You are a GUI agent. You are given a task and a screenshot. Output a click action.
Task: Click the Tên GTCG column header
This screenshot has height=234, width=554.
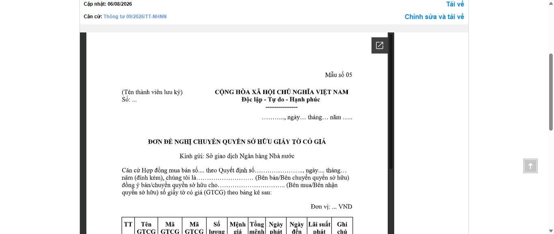(146, 225)
